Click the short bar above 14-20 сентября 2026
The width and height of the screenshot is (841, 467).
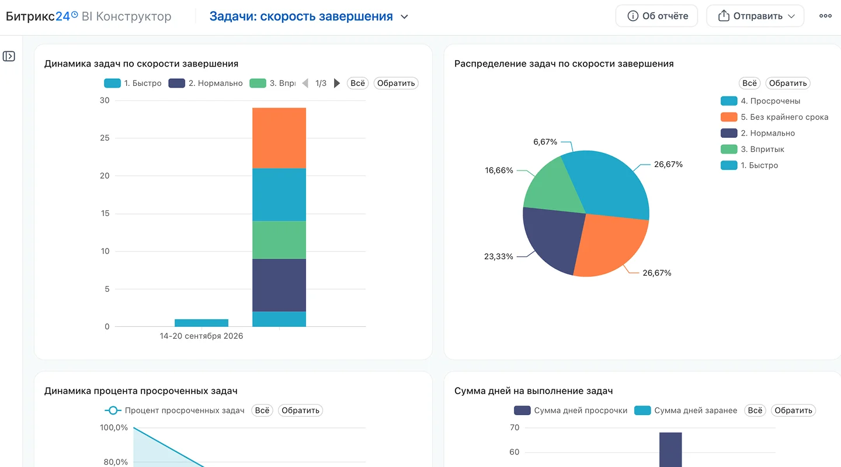point(201,323)
